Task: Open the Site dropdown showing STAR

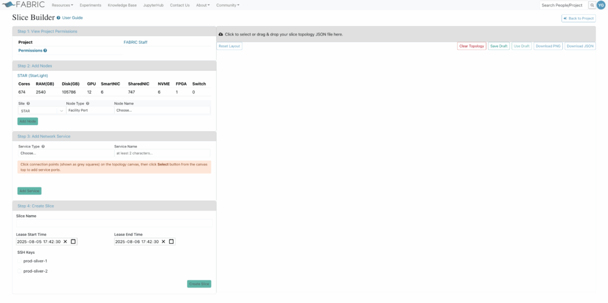Action: (42, 110)
